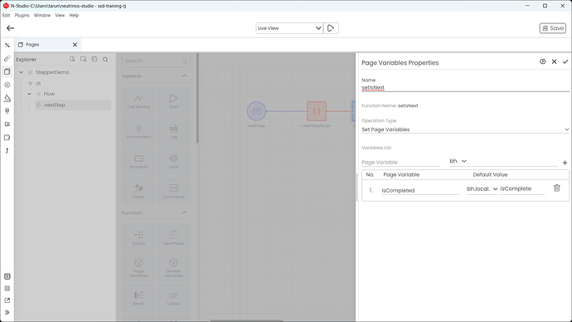Image resolution: width=572 pixels, height=322 pixels.
Task: Open the Window menu
Action: tap(42, 15)
